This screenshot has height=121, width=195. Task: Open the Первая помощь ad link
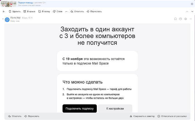click(26, 2)
